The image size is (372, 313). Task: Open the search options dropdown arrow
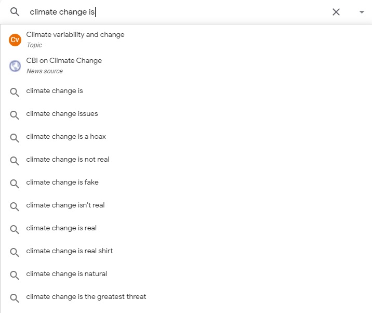[x=362, y=12]
